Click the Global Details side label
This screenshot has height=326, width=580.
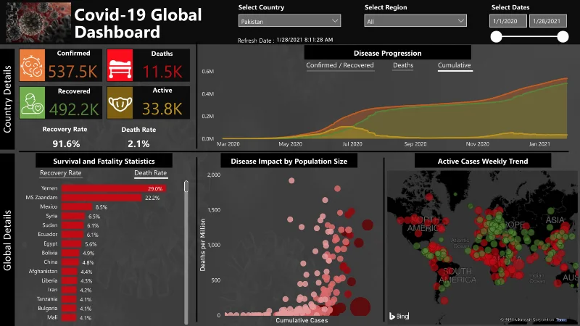7,241
